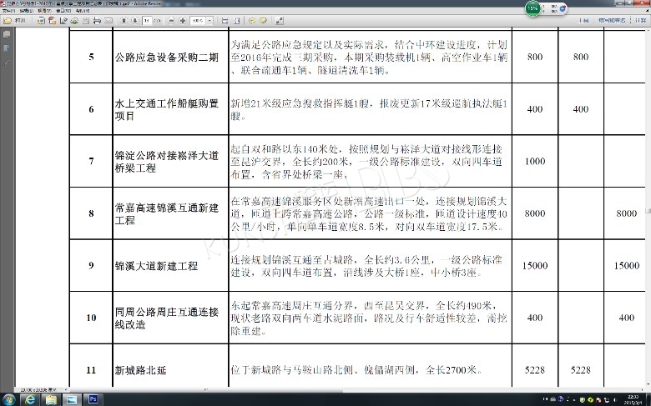Open the Signatures sidebar panel icon
651x406 pixels.
[7, 63]
